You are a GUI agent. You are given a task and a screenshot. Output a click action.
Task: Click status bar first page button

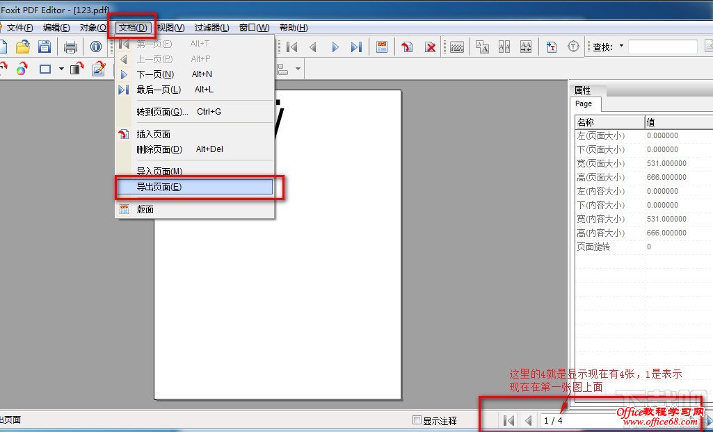pyautogui.click(x=509, y=421)
